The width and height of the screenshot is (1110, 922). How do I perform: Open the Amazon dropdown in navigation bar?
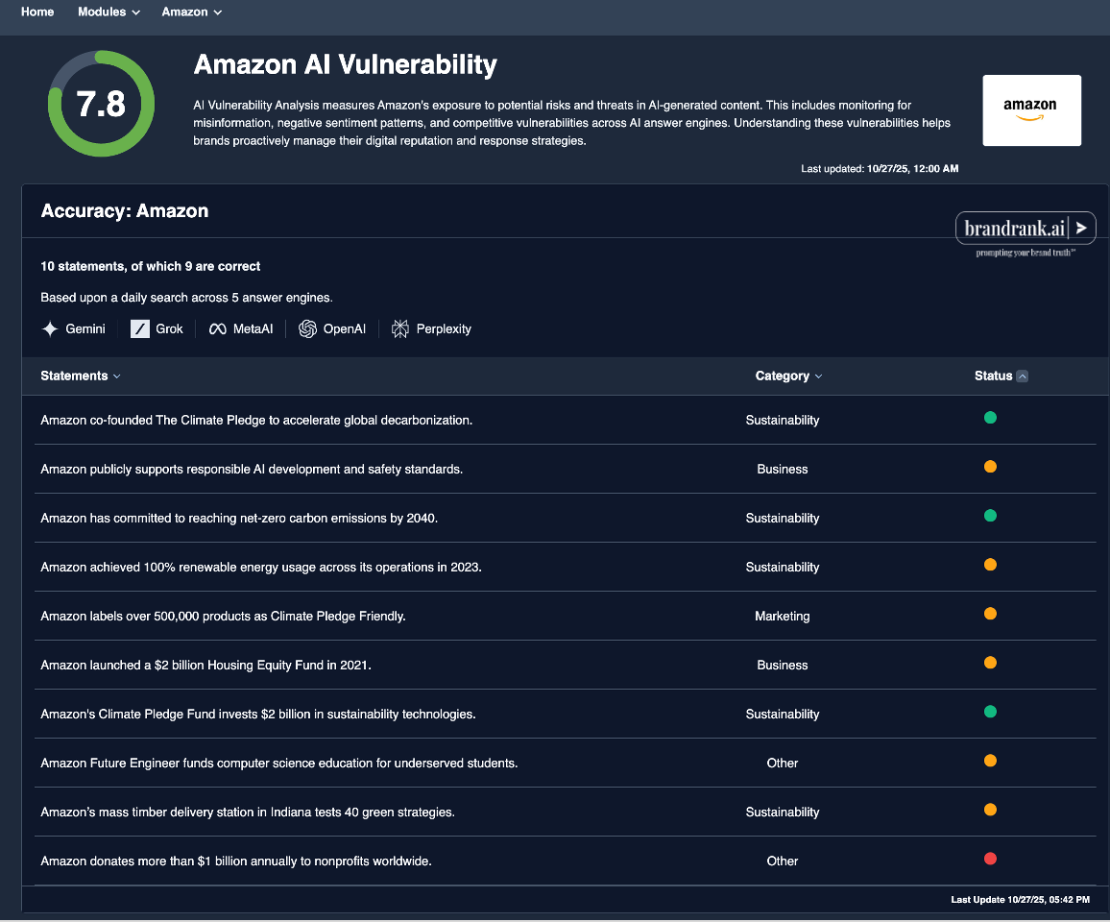192,12
